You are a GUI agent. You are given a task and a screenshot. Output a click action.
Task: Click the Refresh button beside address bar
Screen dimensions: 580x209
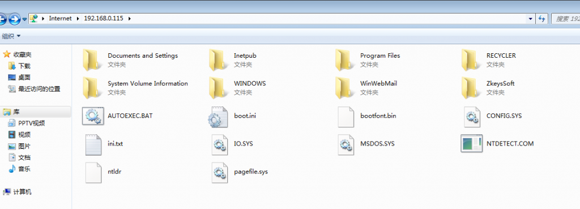coord(541,19)
